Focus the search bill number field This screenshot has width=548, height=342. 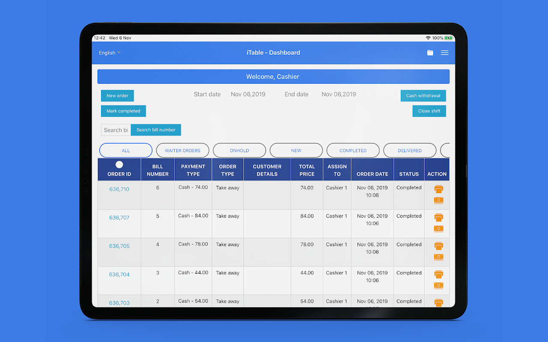[x=116, y=130]
